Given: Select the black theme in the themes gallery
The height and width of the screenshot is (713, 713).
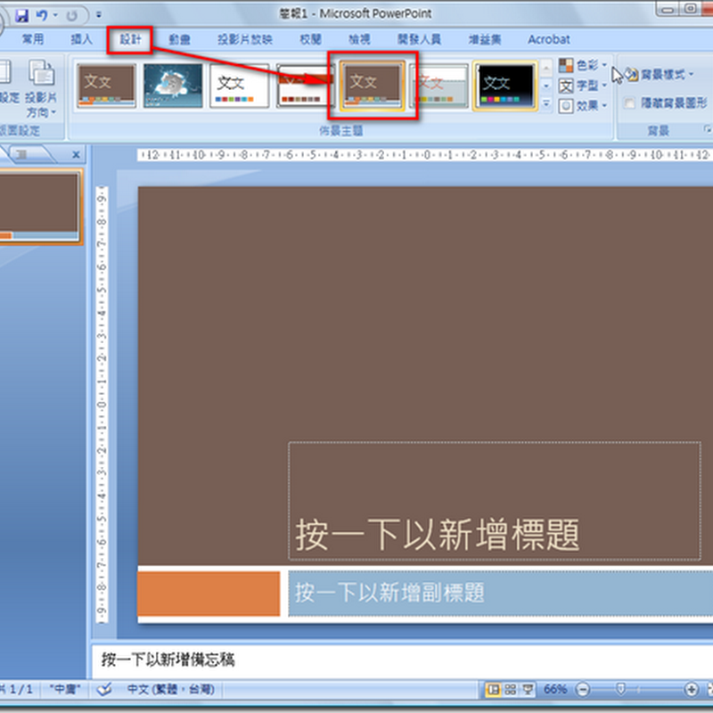Looking at the screenshot, I should click(x=504, y=83).
